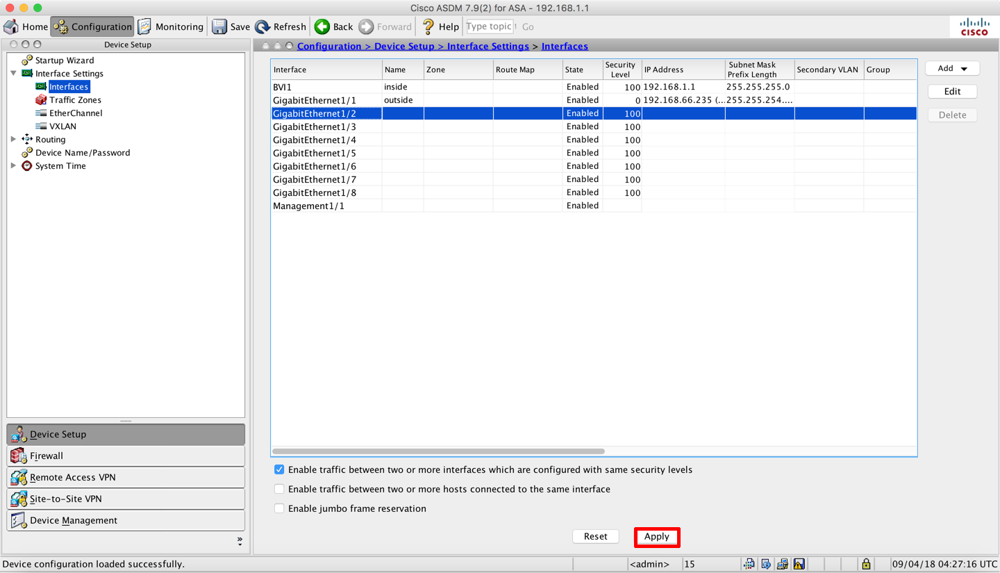Click the padlock icon in the status bar
The image size is (1000, 573).
tap(866, 564)
